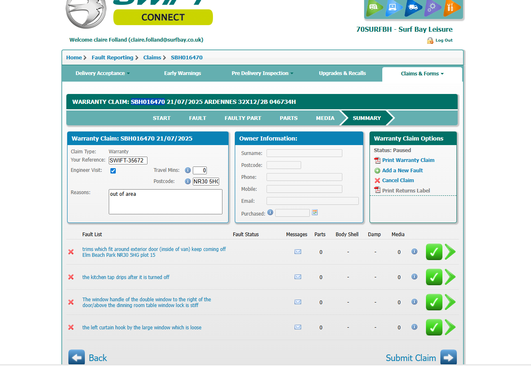Click the Travel Mins info icon

(x=188, y=170)
